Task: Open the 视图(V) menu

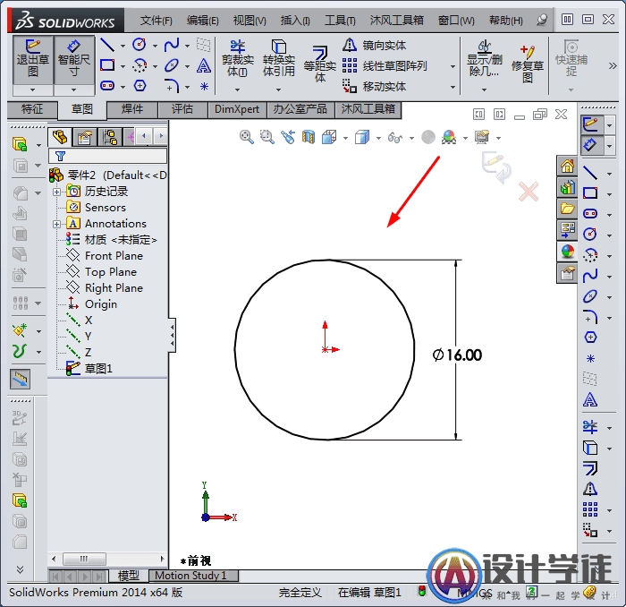Action: pyautogui.click(x=250, y=21)
